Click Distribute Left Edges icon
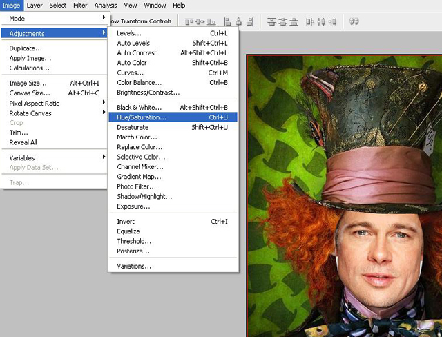Image resolution: width=442 pixels, height=337 pixels. 310,21
